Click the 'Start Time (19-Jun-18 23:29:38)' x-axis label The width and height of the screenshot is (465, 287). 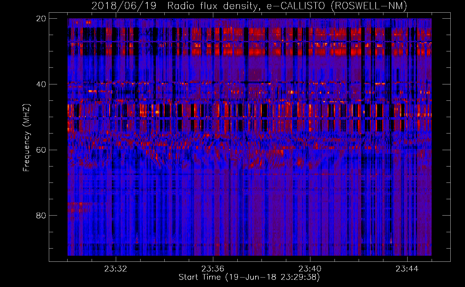click(x=249, y=277)
